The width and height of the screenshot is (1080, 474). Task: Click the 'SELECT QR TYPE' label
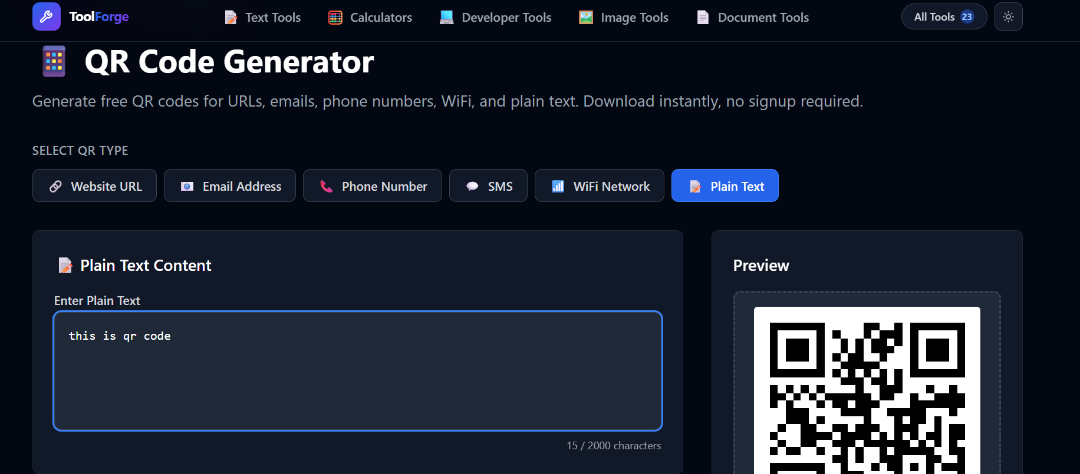click(x=80, y=151)
